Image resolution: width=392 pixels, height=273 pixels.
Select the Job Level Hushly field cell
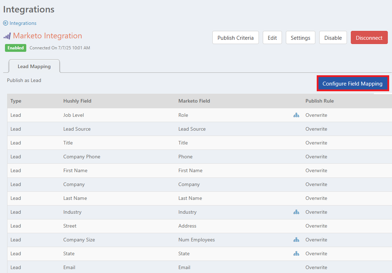pyautogui.click(x=73, y=115)
